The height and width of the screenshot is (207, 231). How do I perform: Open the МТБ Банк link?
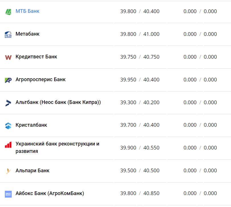coord(27,11)
